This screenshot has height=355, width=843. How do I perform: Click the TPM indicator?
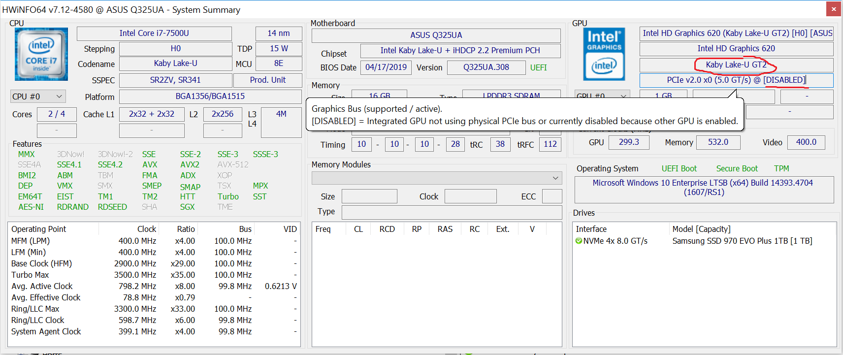782,169
